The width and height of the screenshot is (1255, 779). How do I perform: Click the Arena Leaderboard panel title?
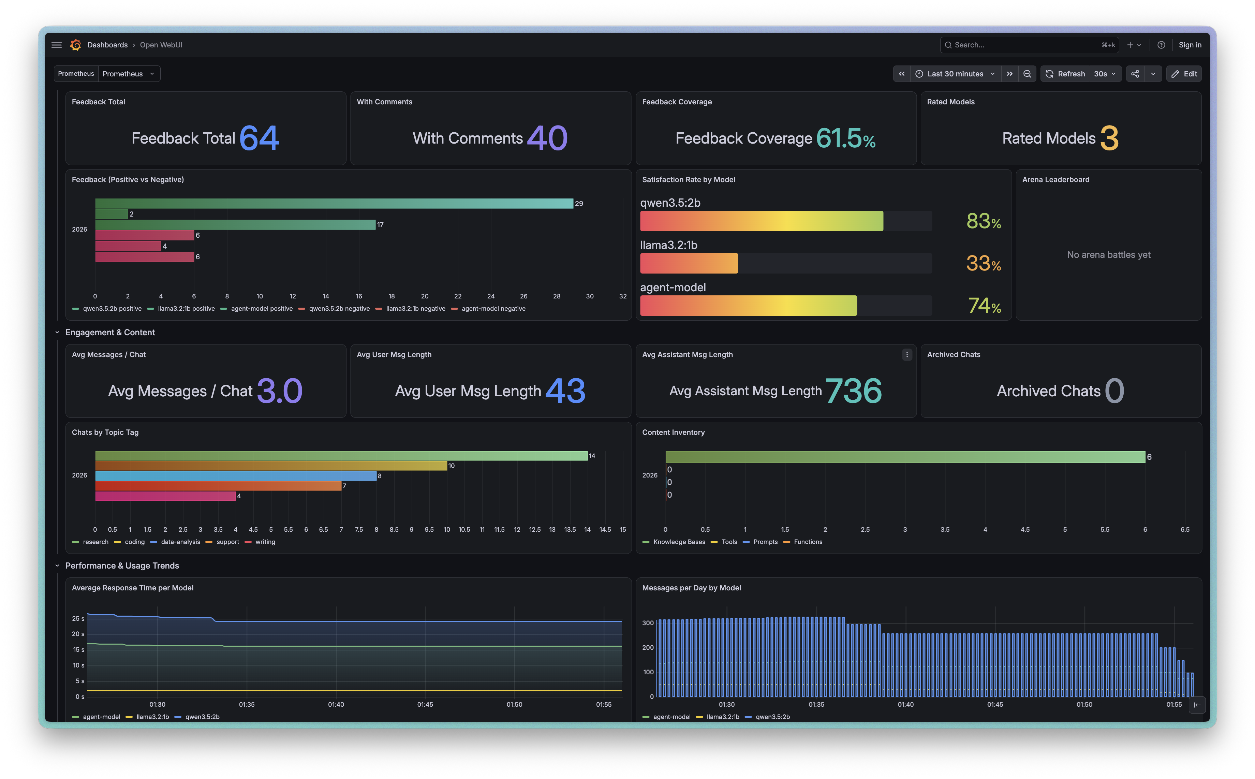pyautogui.click(x=1055, y=180)
